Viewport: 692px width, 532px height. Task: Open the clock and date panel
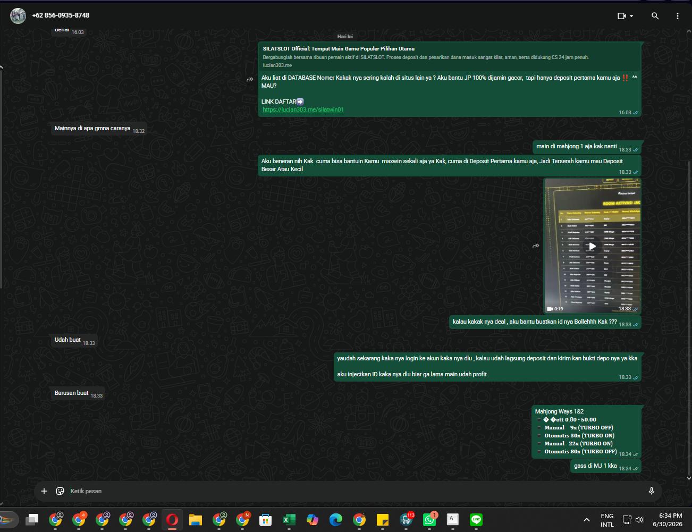pos(668,520)
